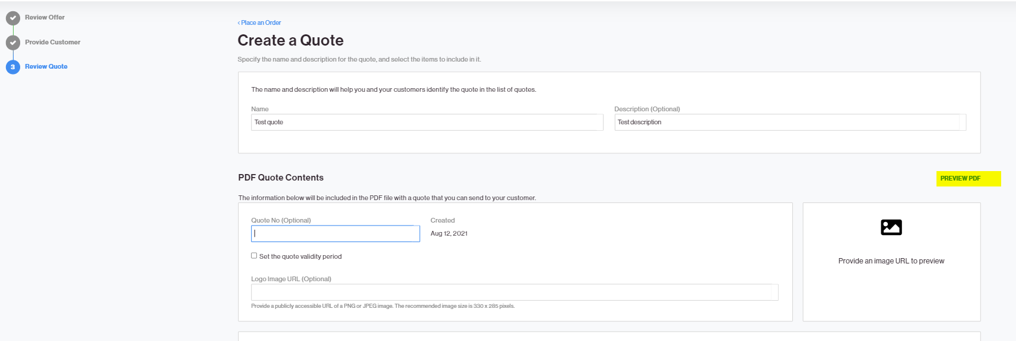The image size is (1016, 341).
Task: Click the Provide Customer checkmark step icon
Action: pyautogui.click(x=13, y=43)
